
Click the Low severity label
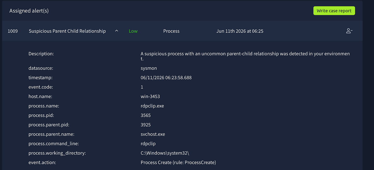click(x=133, y=31)
